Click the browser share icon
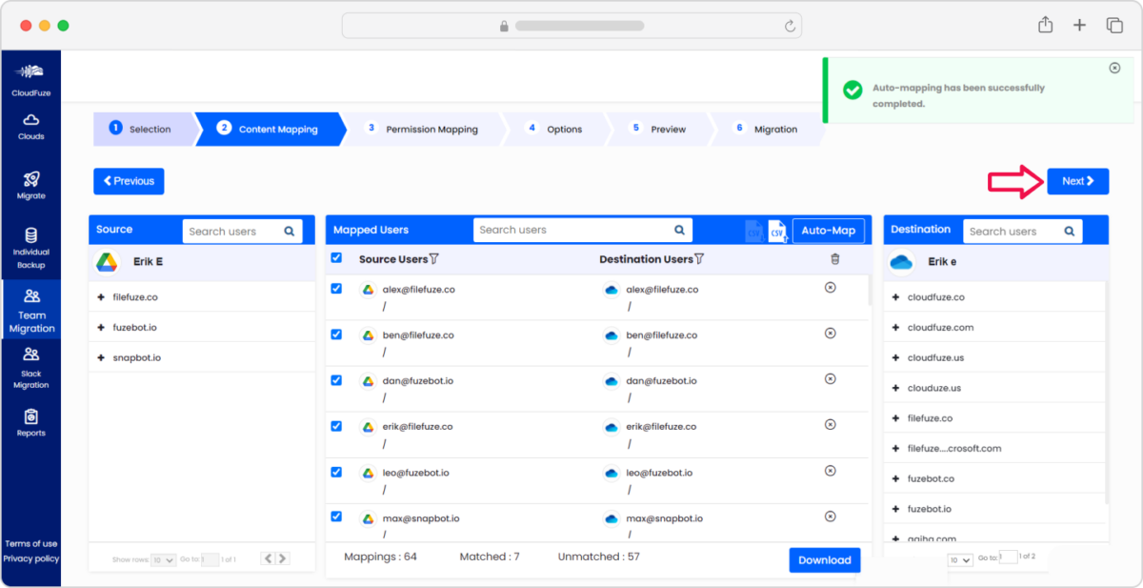This screenshot has width=1143, height=588. (1045, 25)
